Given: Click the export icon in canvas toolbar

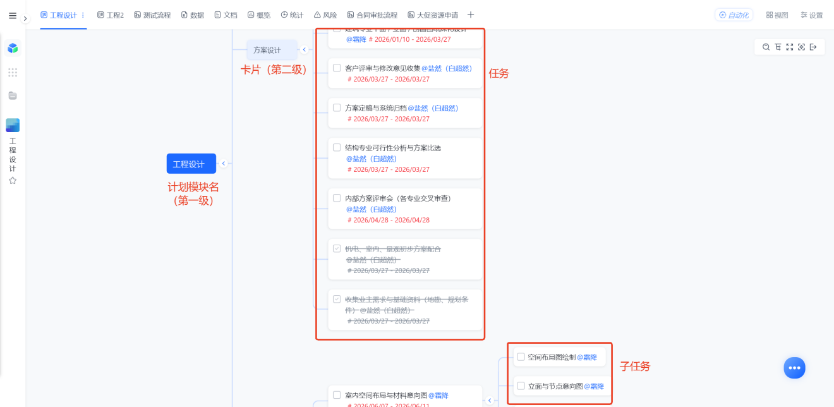Looking at the screenshot, I should pyautogui.click(x=813, y=47).
